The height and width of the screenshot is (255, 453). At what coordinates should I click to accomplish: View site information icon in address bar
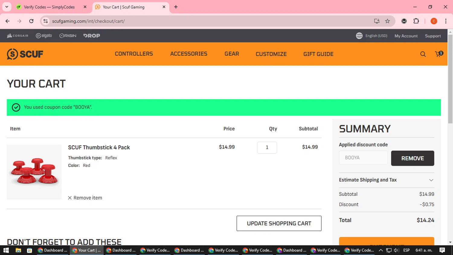click(46, 21)
